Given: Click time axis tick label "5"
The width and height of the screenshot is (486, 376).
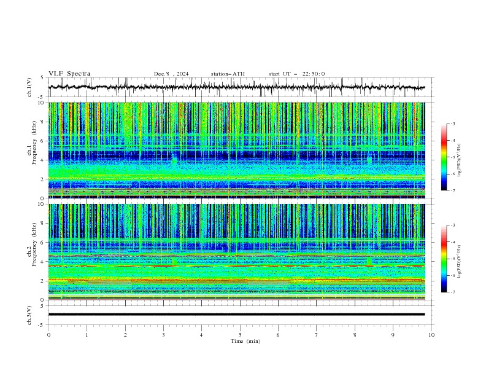Looking at the screenshot, I should [x=240, y=335].
